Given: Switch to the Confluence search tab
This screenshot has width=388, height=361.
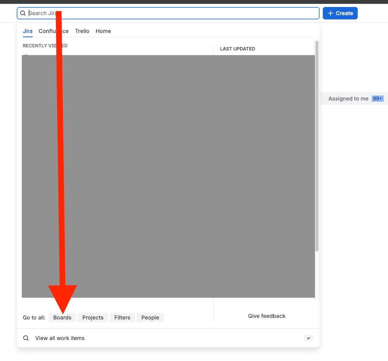Looking at the screenshot, I should [54, 31].
